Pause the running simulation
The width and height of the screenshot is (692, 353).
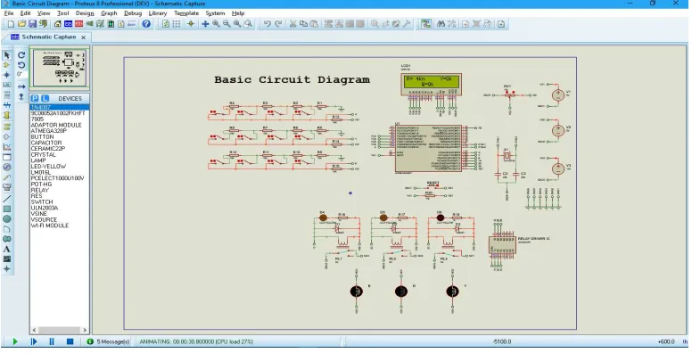(x=52, y=341)
